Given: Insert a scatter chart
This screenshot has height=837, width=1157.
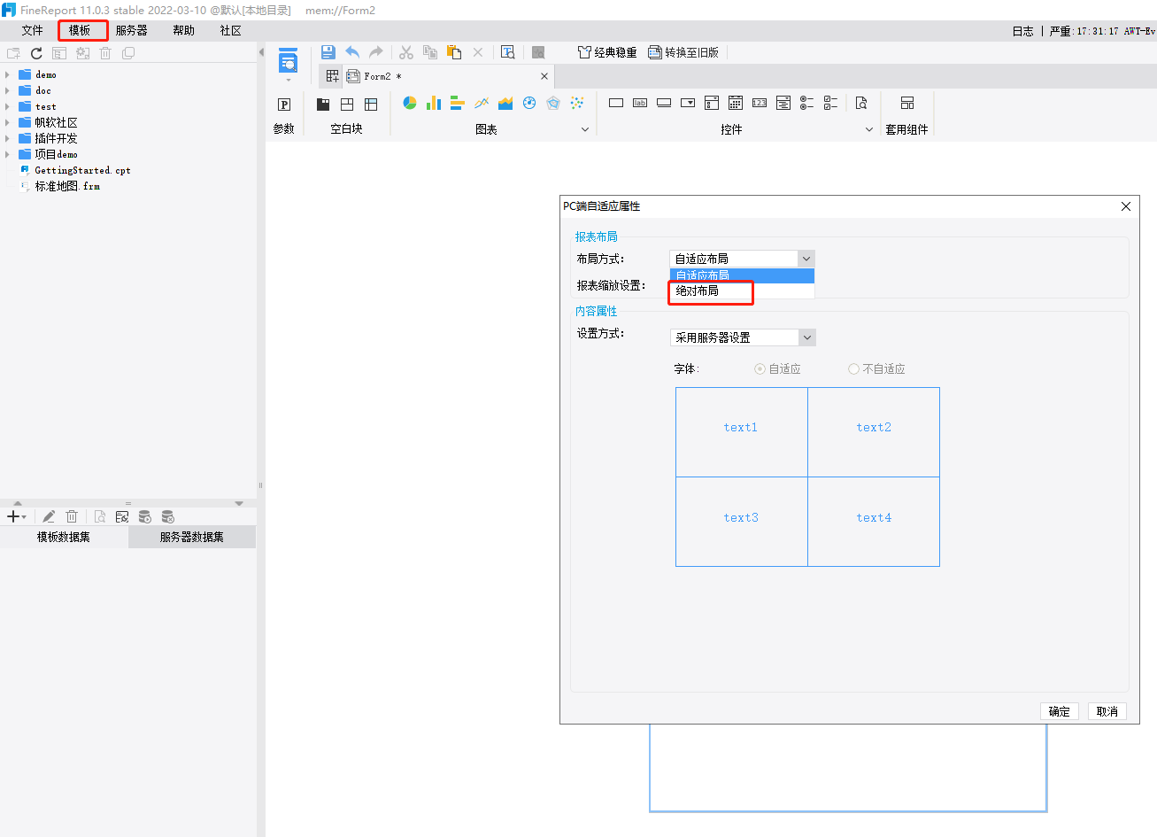Looking at the screenshot, I should (577, 103).
